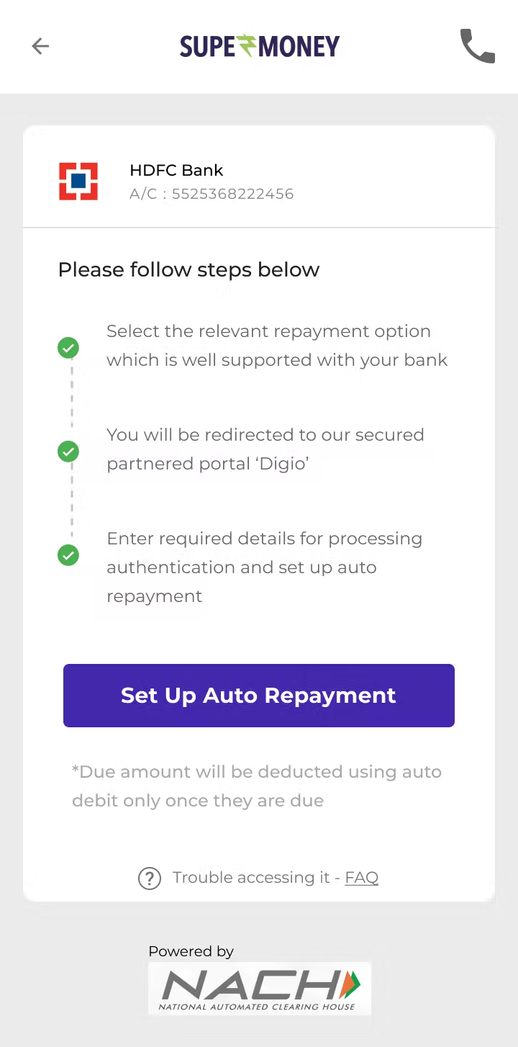Tap the green check beside repayment option step

pyautogui.click(x=68, y=349)
